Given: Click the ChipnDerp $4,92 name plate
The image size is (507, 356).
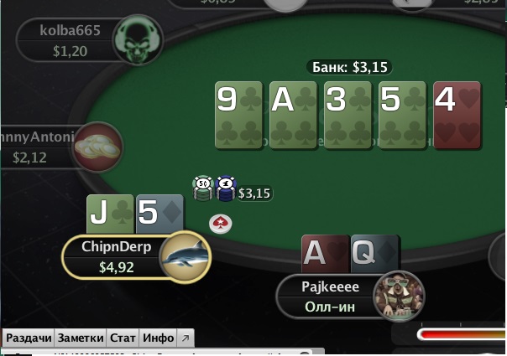Looking at the screenshot, I should point(117,257).
